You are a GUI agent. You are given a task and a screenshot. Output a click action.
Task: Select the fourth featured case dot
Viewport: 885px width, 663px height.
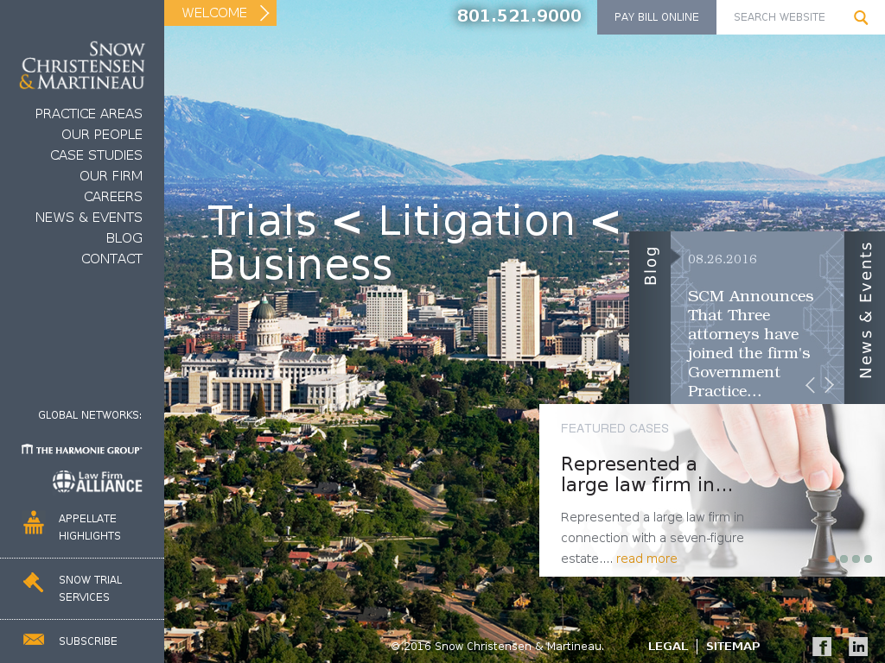[x=868, y=559]
